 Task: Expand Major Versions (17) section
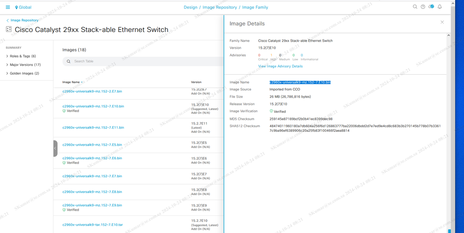23,65
